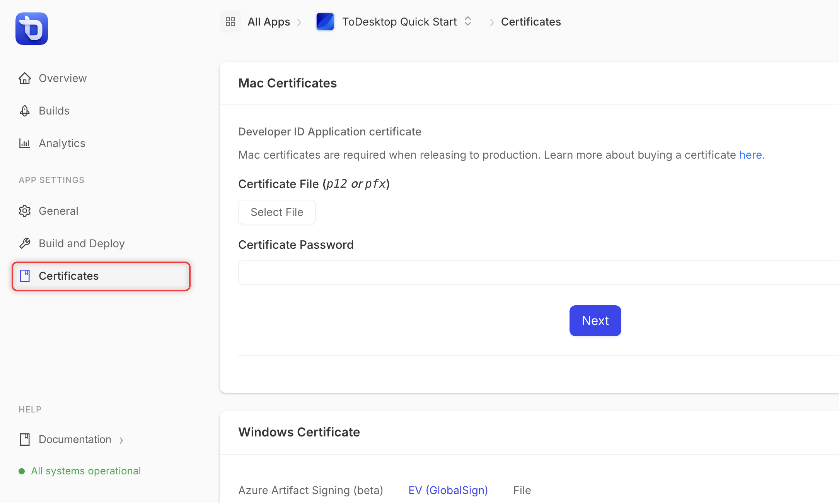
Task: Click 'Developer ID Application certificate' text
Action: (330, 132)
